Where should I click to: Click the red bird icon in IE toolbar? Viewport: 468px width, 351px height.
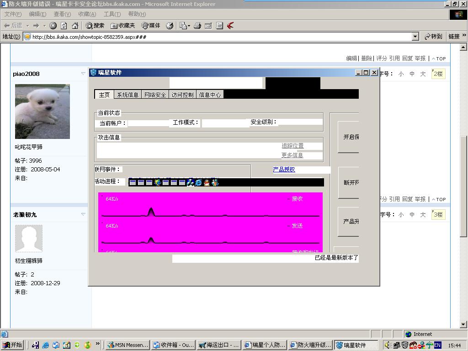coord(230,26)
